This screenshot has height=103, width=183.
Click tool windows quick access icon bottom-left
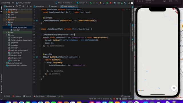(1, 99)
